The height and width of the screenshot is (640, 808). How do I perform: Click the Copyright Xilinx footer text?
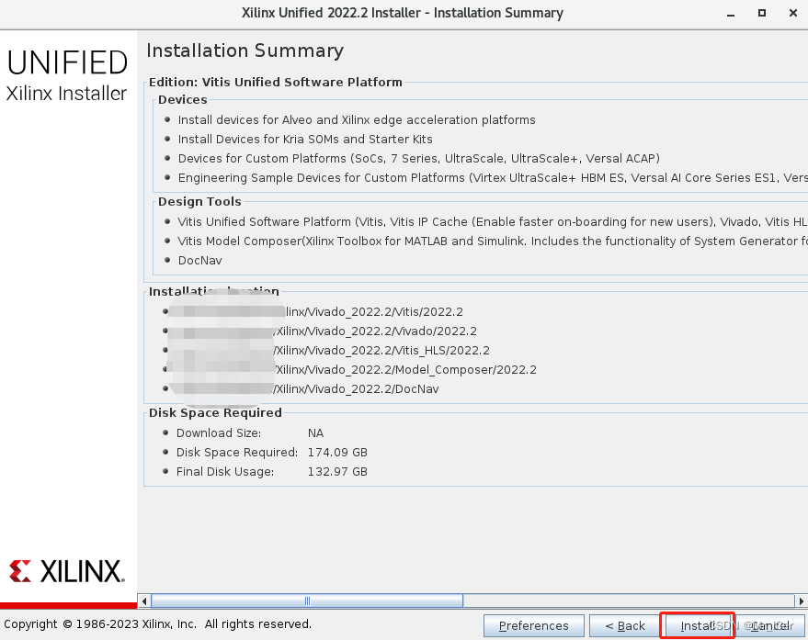(x=158, y=624)
